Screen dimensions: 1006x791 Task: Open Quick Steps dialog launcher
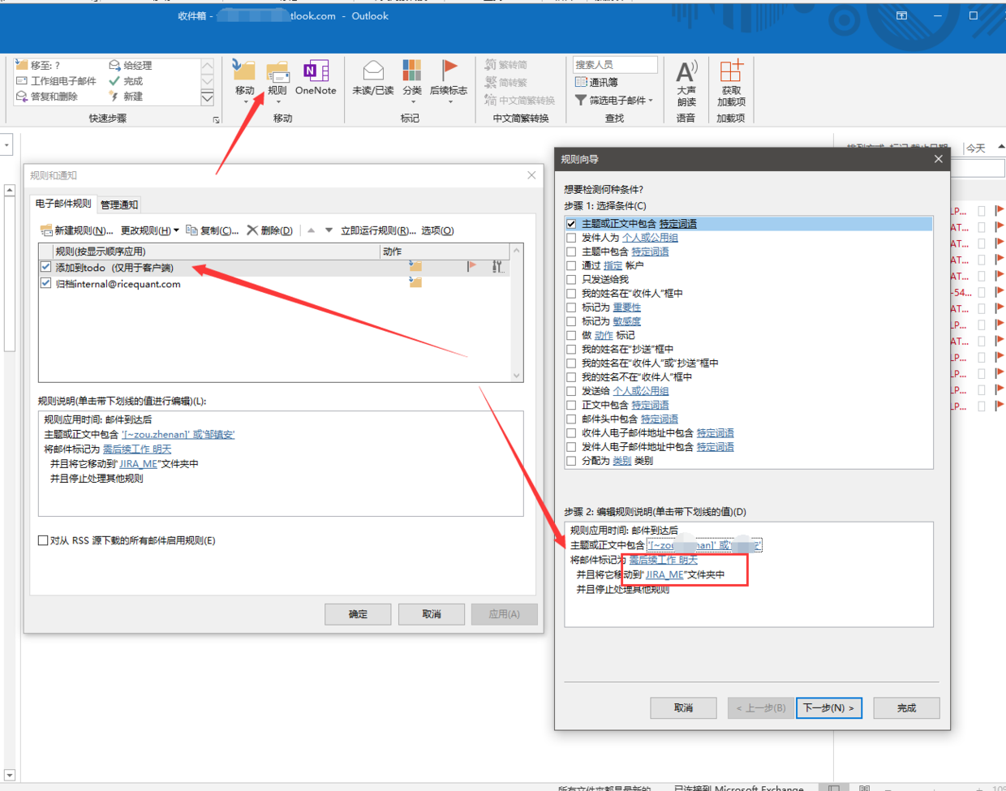(216, 119)
